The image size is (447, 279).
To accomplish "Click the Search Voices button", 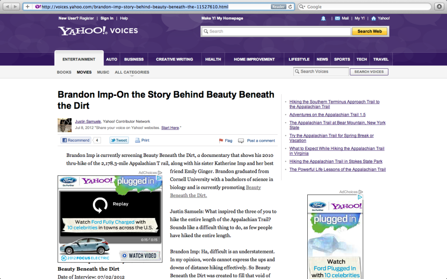I will [369, 72].
